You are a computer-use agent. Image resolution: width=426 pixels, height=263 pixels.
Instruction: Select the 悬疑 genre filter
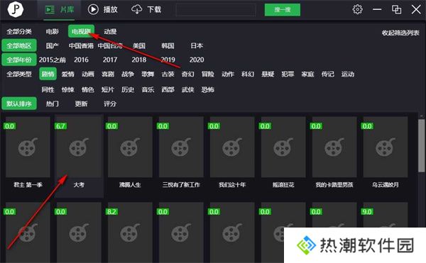[268, 74]
